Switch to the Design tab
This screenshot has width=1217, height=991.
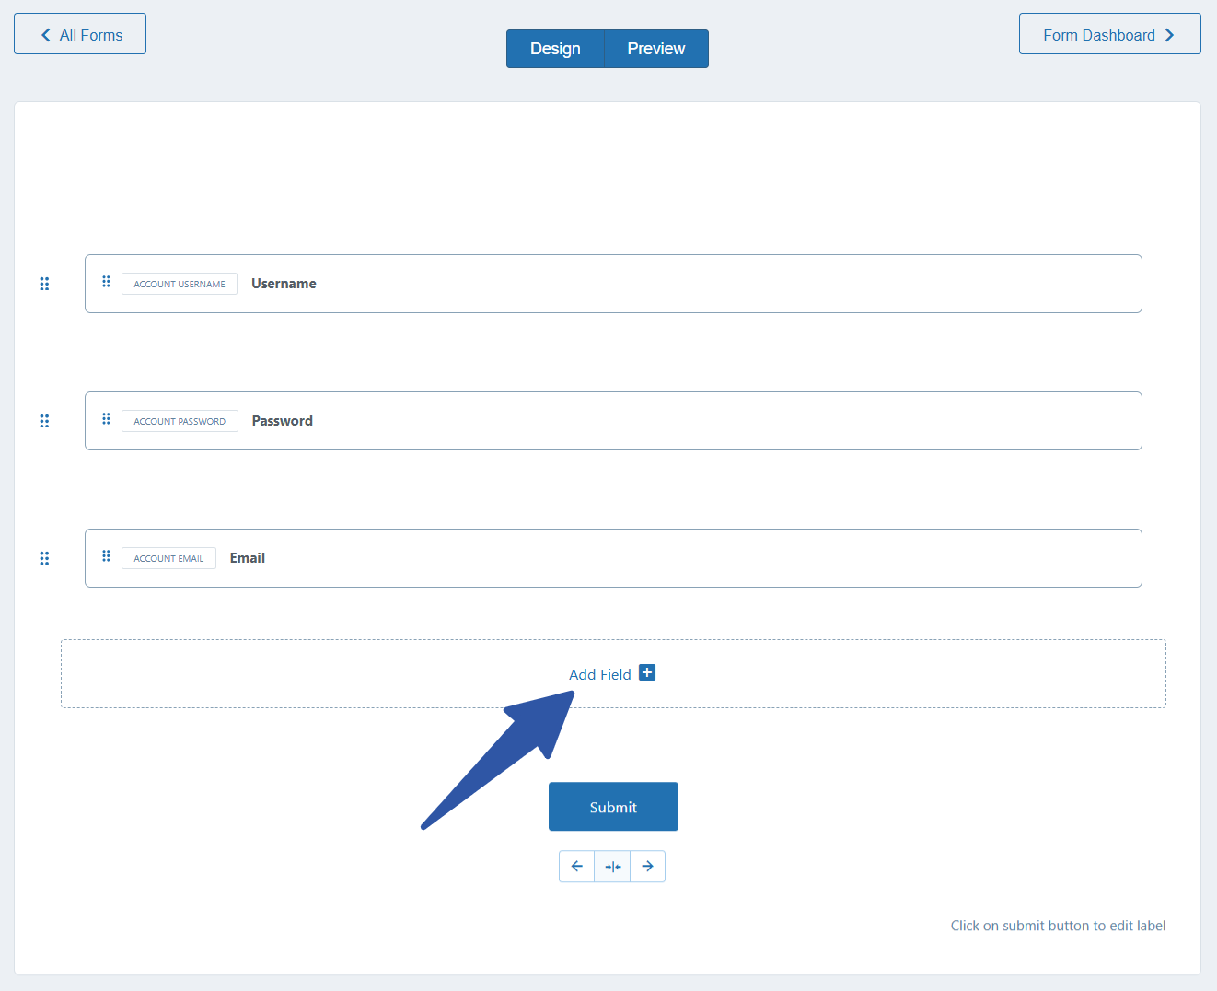pos(555,49)
